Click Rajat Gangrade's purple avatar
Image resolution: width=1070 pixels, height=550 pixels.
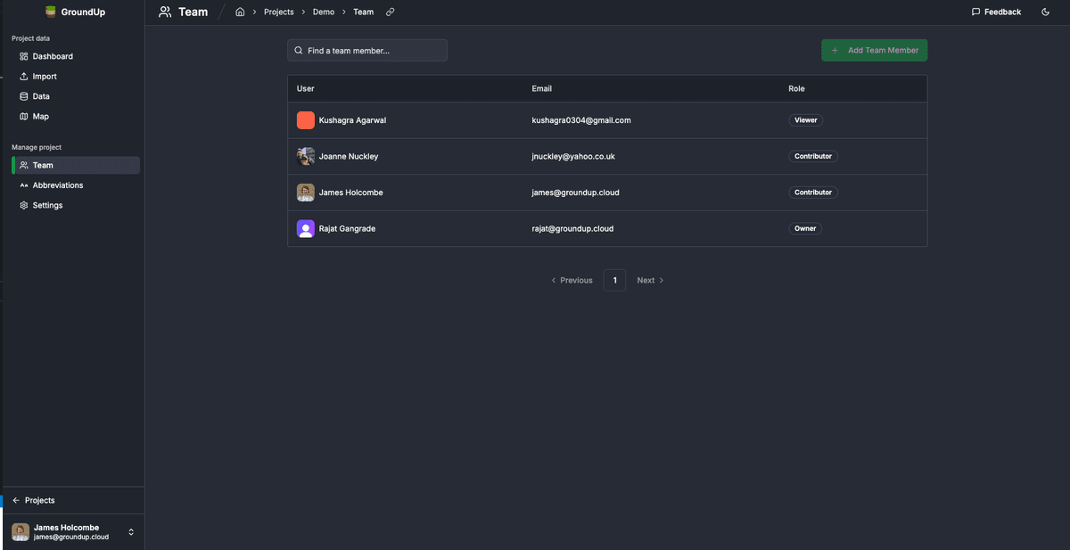[x=306, y=229]
